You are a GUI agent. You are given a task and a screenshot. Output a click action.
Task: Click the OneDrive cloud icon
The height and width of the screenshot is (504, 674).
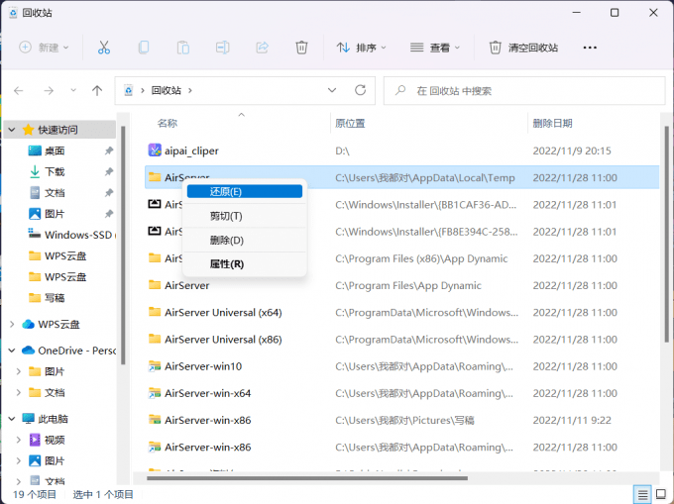pyautogui.click(x=28, y=351)
